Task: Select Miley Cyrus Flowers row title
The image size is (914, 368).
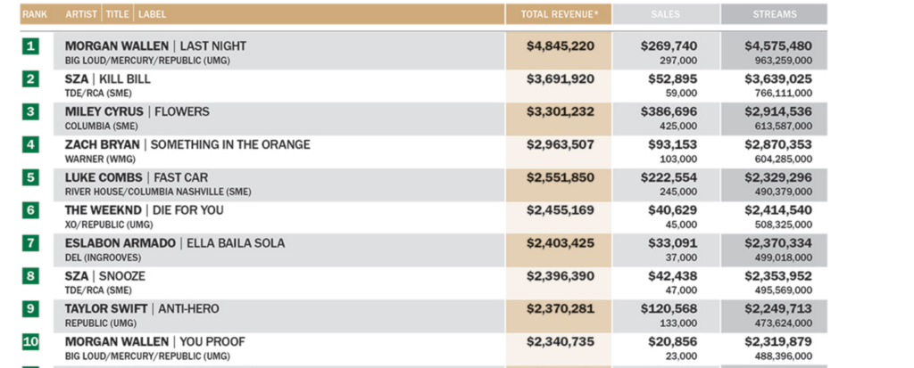Action: tap(137, 111)
